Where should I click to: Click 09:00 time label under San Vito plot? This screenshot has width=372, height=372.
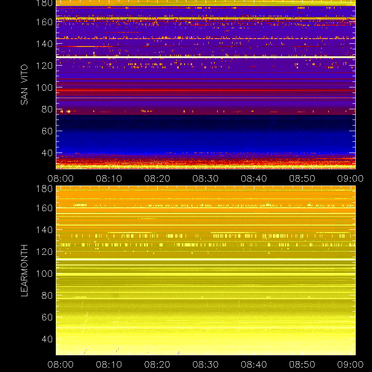tap(351, 179)
